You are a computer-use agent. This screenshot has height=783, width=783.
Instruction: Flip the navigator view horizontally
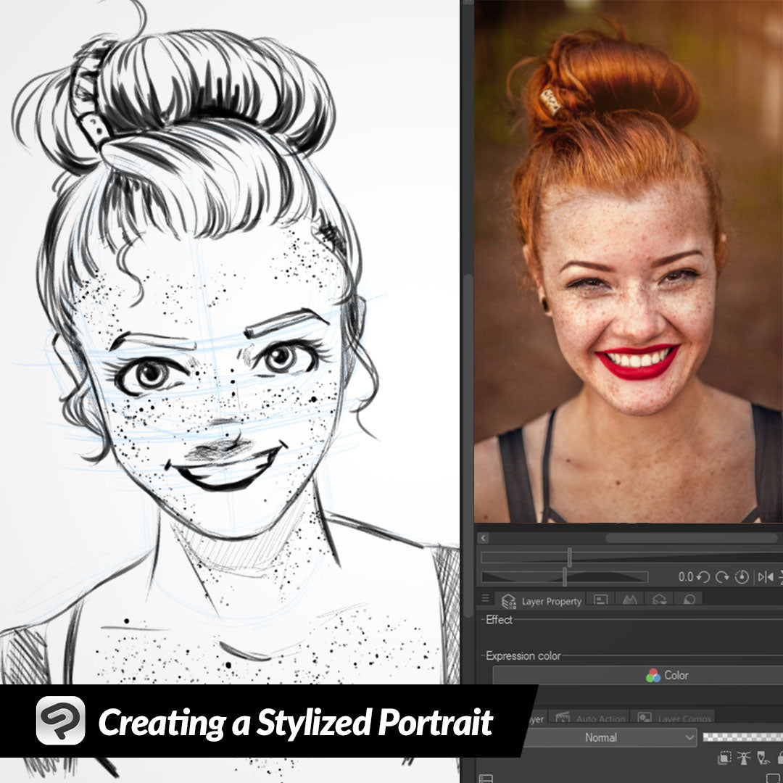tap(765, 577)
